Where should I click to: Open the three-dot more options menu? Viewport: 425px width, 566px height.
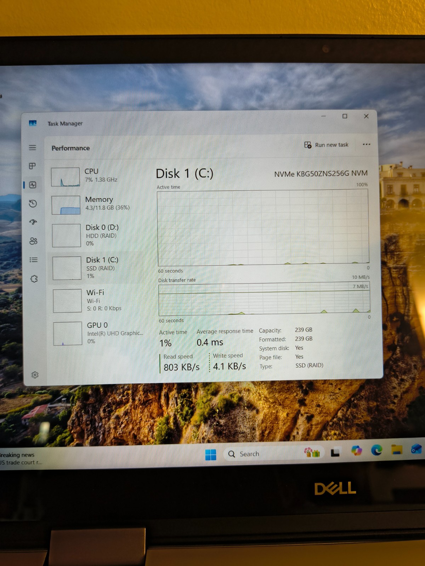[x=367, y=144]
